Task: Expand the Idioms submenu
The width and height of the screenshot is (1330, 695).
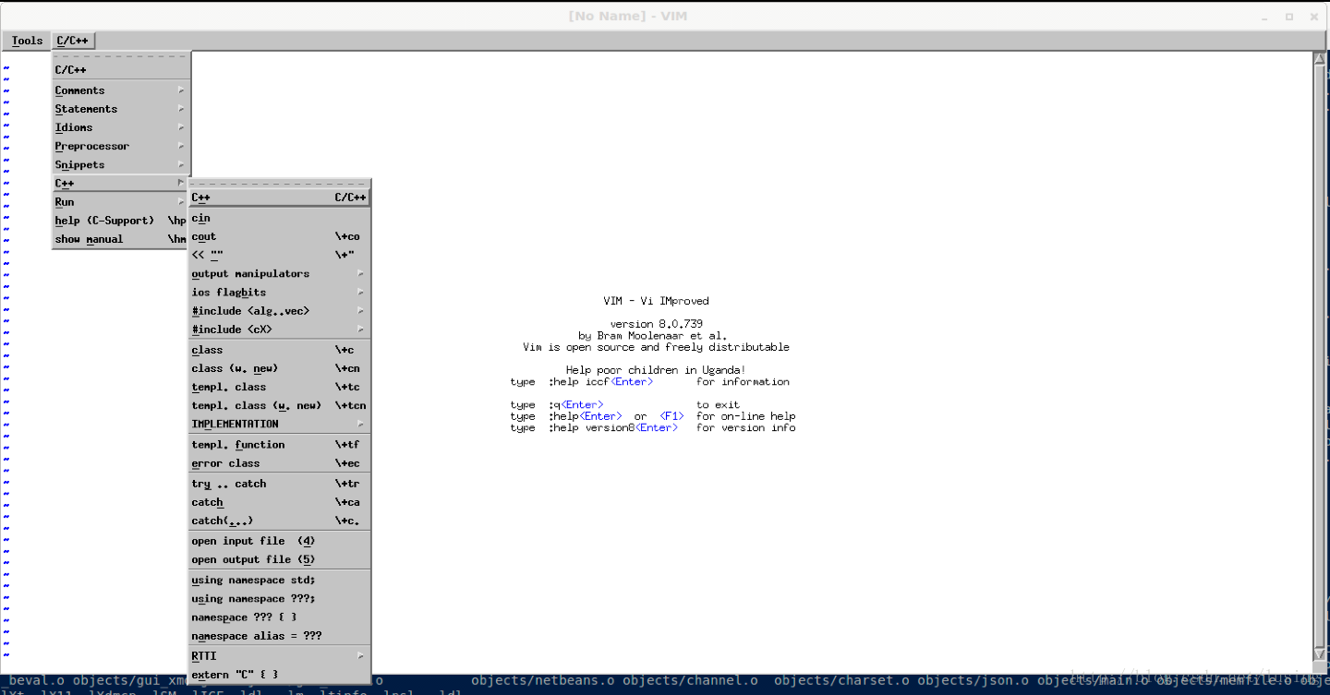Action: pos(121,127)
